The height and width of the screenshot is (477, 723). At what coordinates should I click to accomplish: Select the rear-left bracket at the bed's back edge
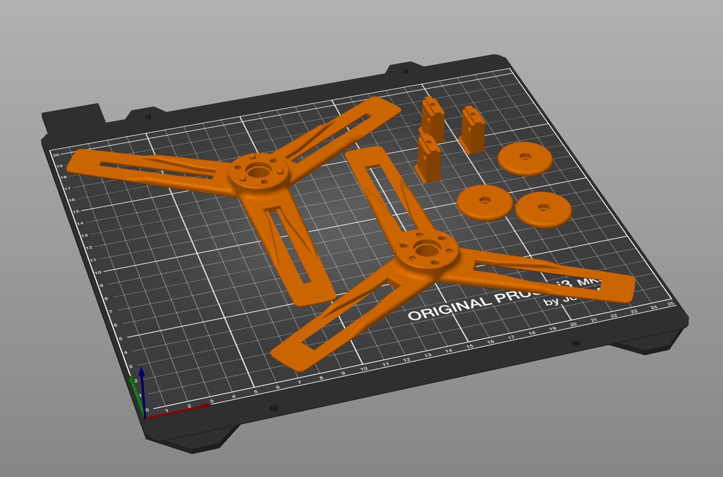click(x=432, y=119)
